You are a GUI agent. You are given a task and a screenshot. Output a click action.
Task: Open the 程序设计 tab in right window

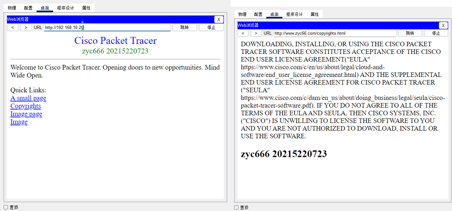pos(295,14)
